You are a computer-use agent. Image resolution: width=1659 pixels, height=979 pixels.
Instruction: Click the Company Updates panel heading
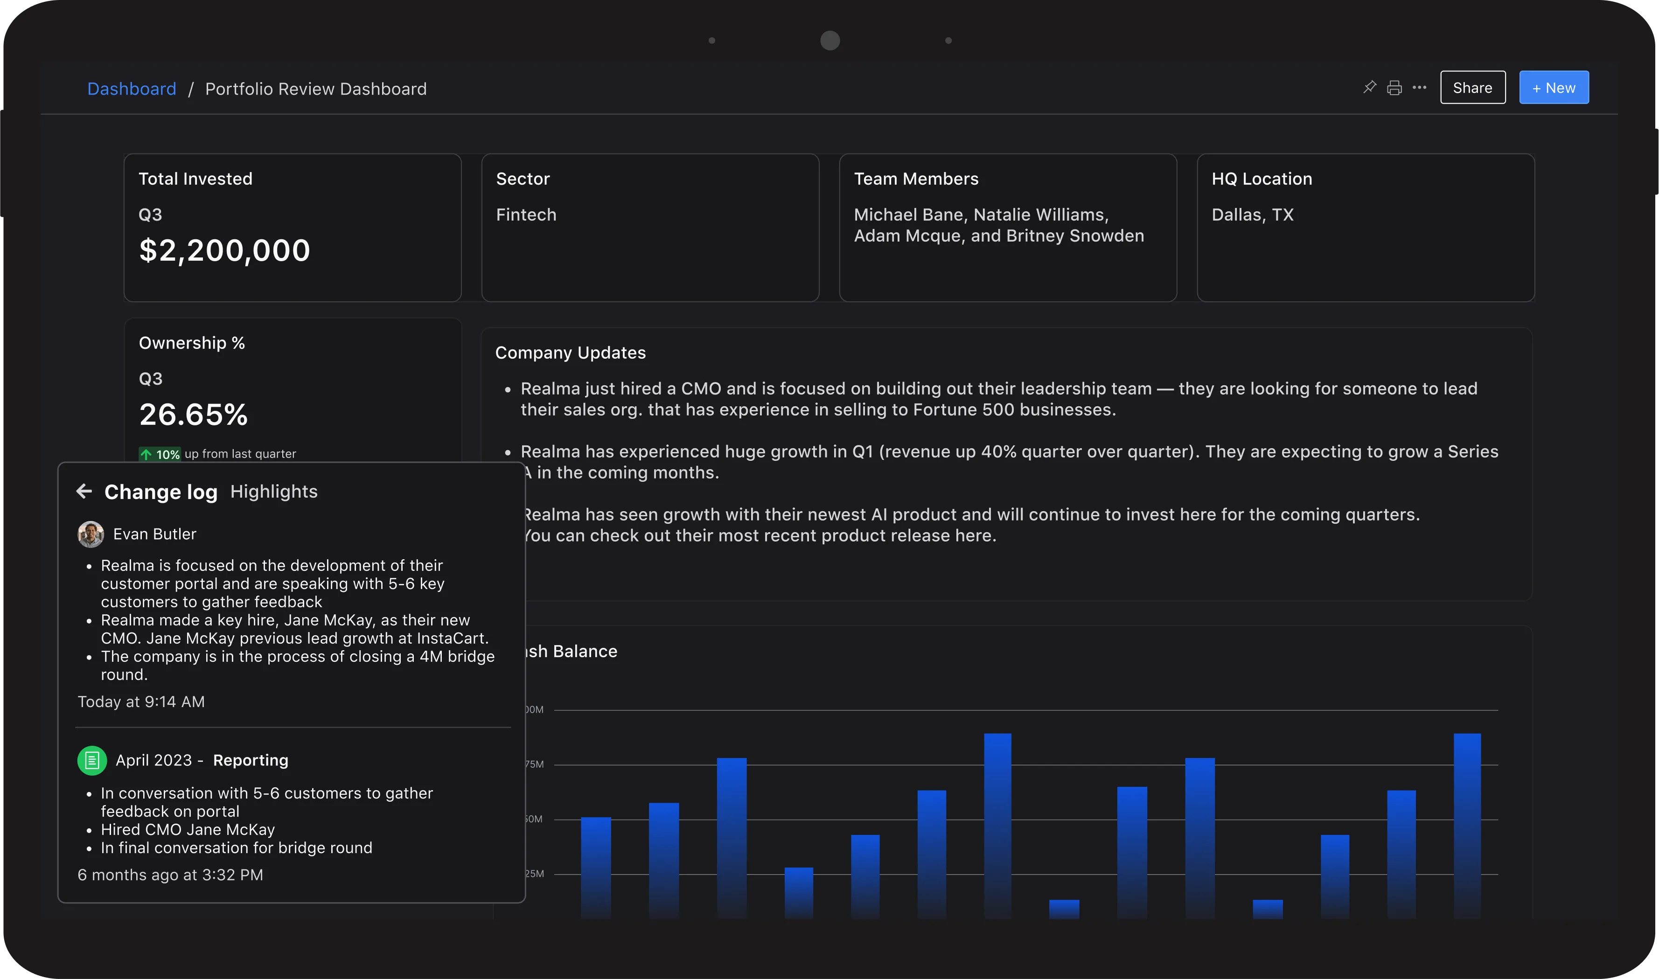[x=570, y=353]
